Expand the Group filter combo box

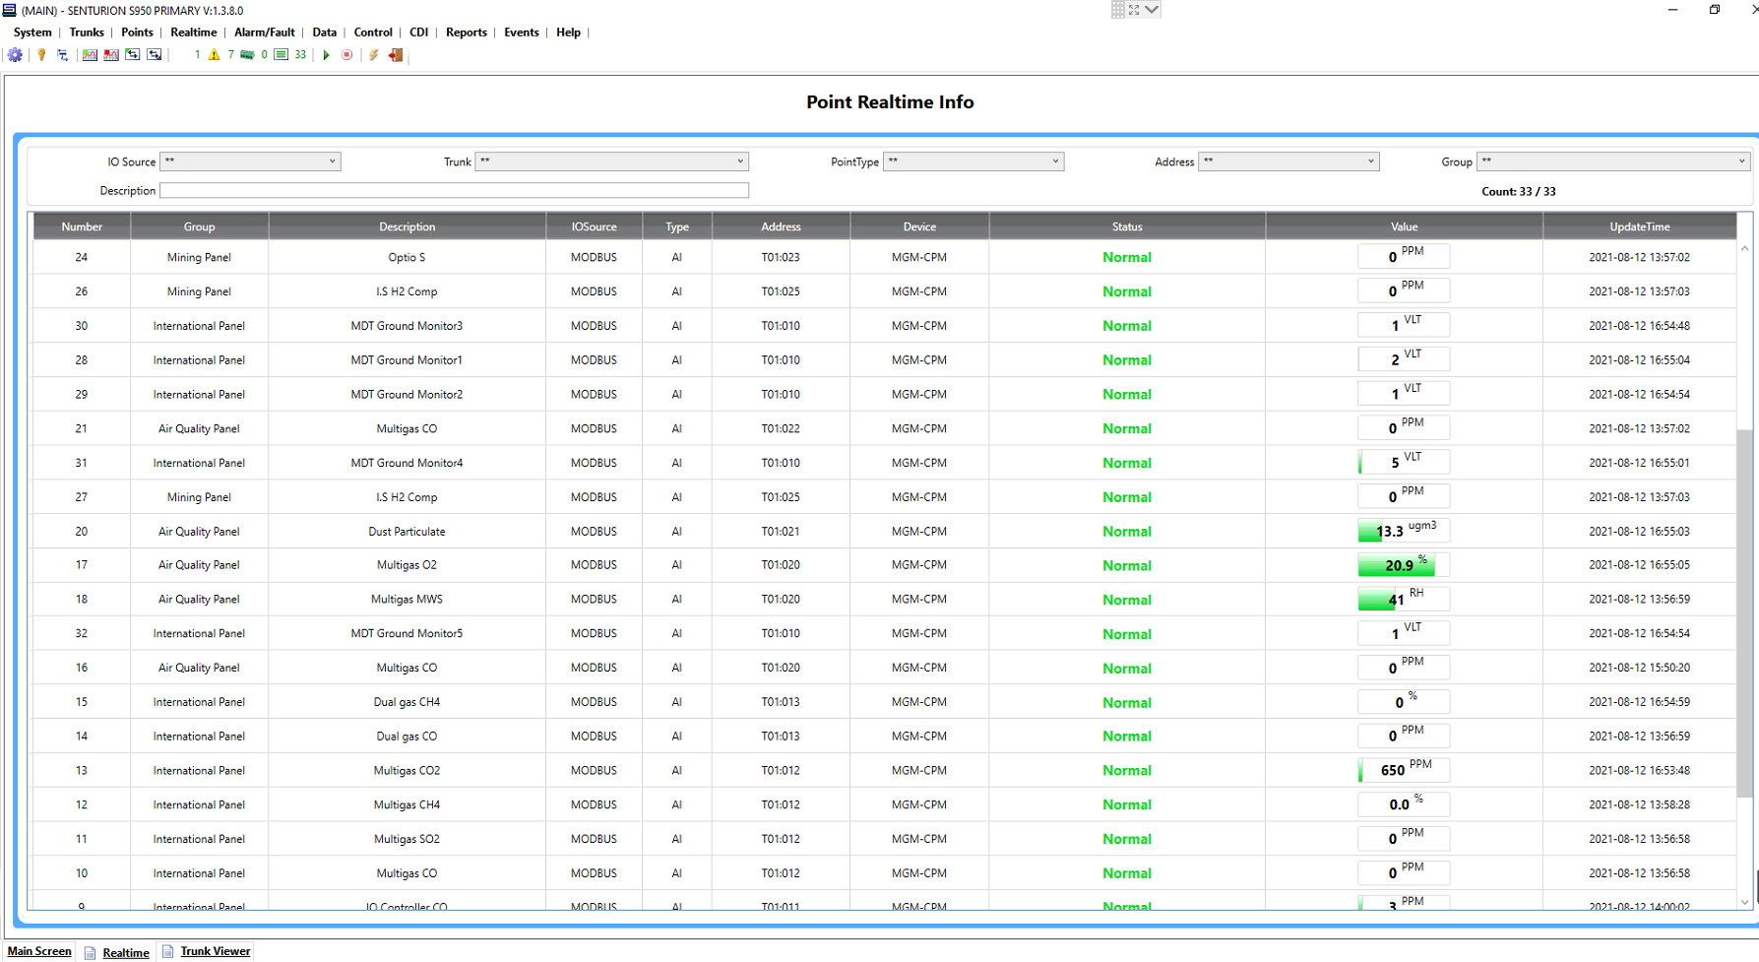1612,161
